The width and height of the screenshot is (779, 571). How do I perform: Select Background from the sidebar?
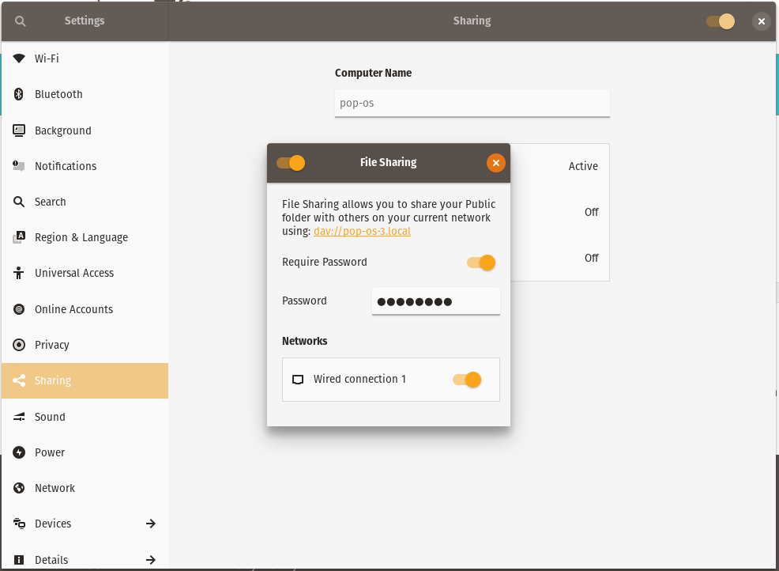[x=62, y=130]
